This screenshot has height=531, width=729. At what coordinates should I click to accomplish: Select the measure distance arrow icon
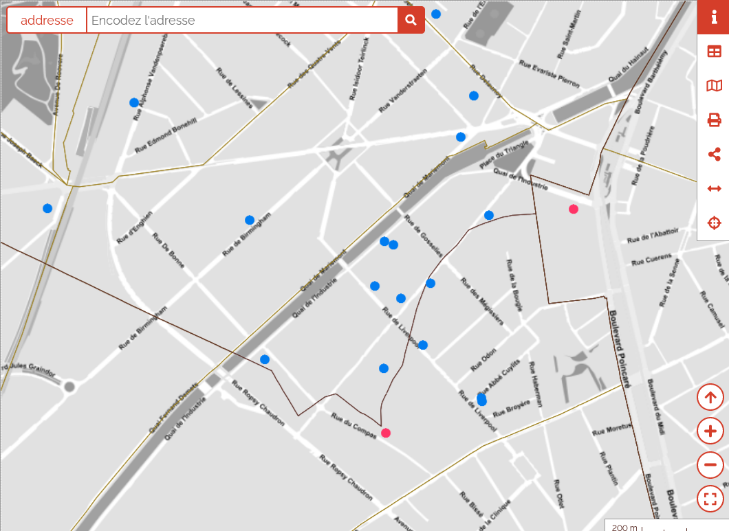pyautogui.click(x=714, y=189)
